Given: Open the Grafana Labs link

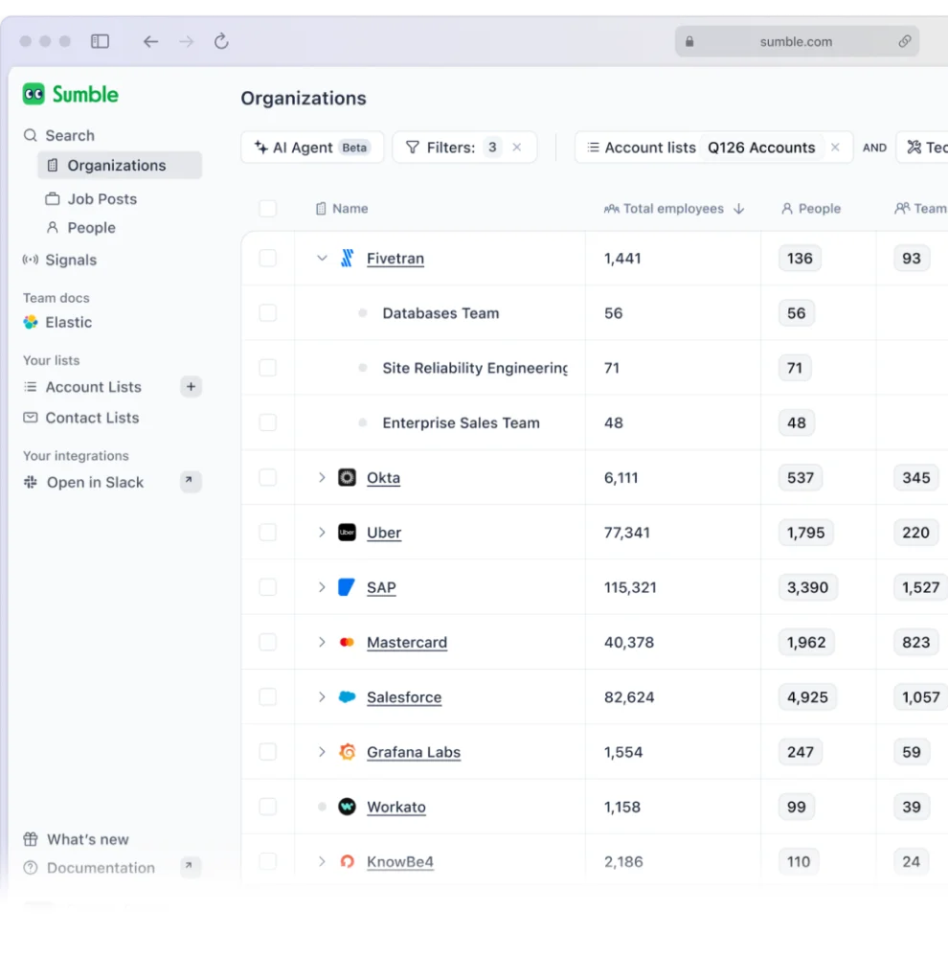Looking at the screenshot, I should click(x=414, y=752).
